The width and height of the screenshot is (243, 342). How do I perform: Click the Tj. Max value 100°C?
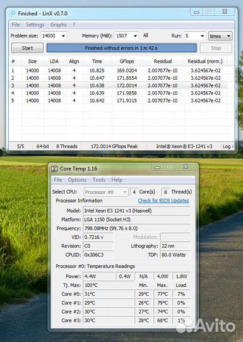point(108,285)
